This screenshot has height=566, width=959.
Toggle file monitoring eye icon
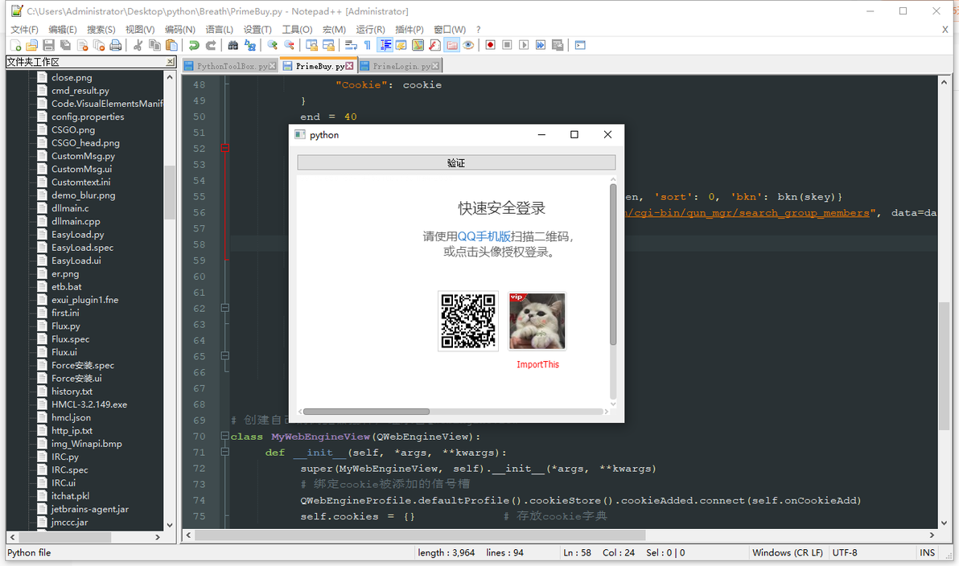click(x=468, y=45)
